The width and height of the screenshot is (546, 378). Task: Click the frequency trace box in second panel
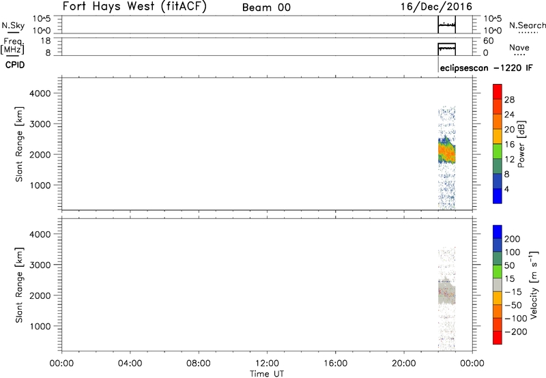(x=447, y=49)
